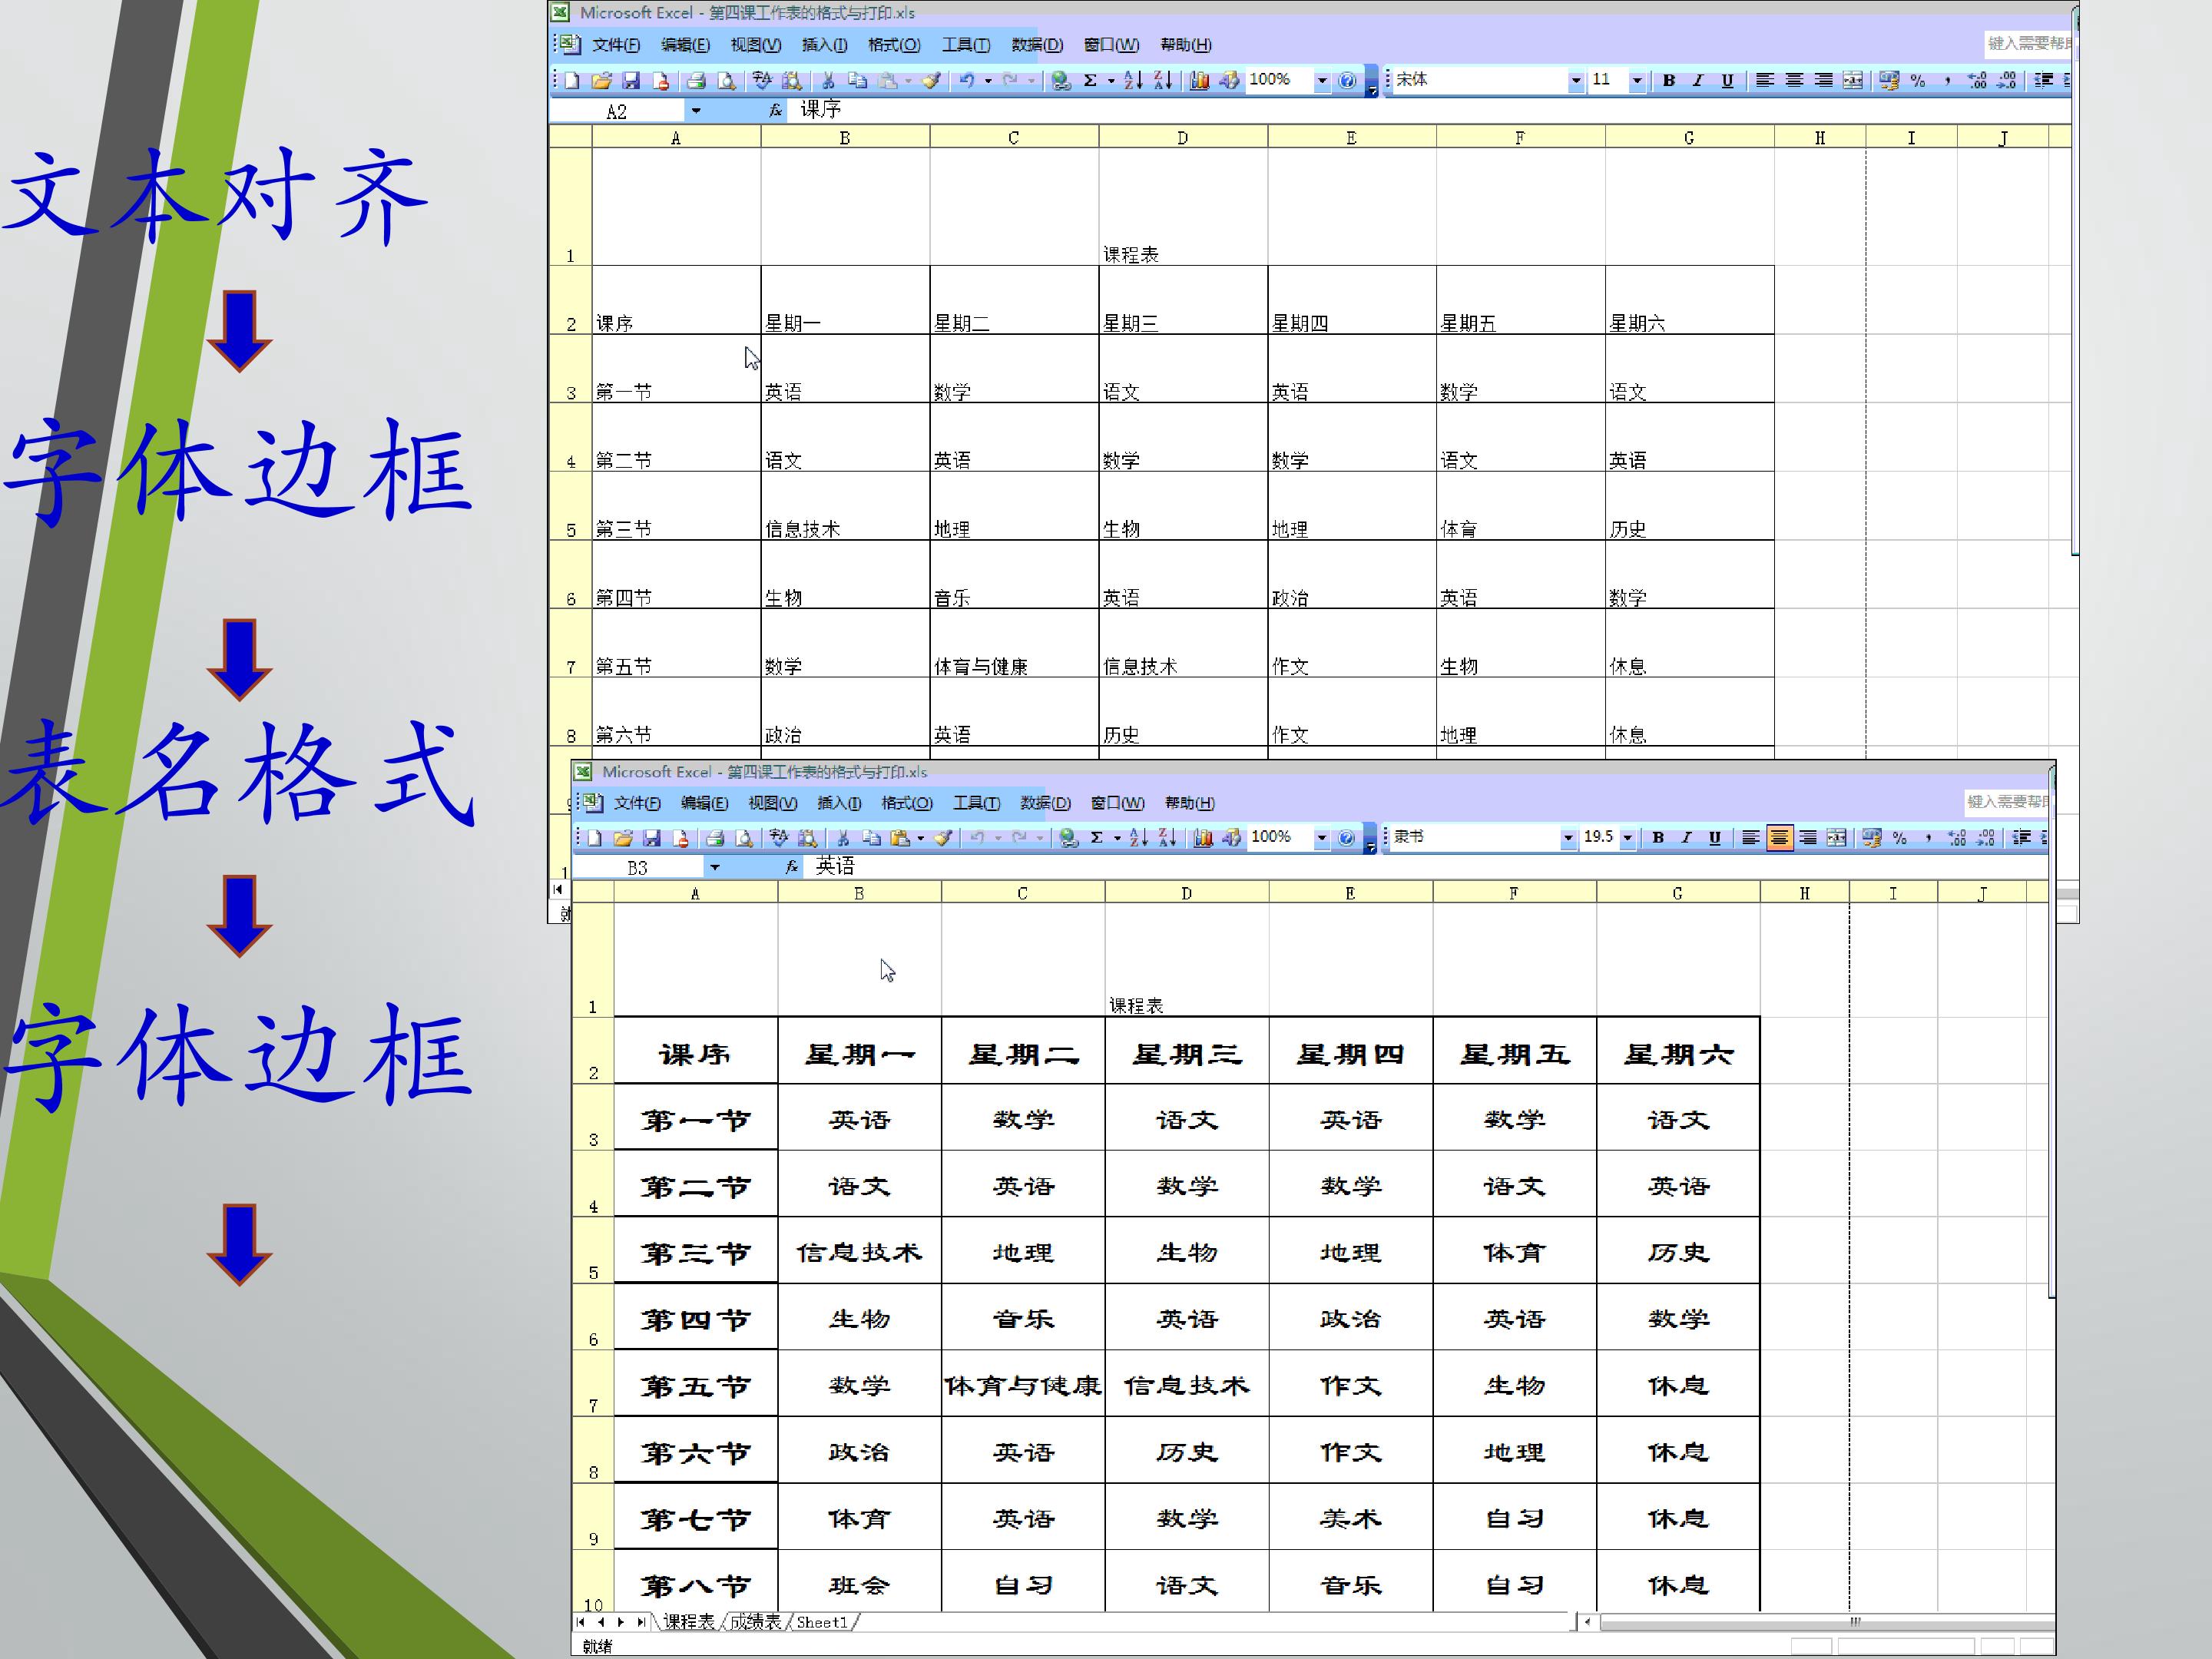Click Print Preview in the 隶书 window toolbar
2212x1659 pixels.
743,838
